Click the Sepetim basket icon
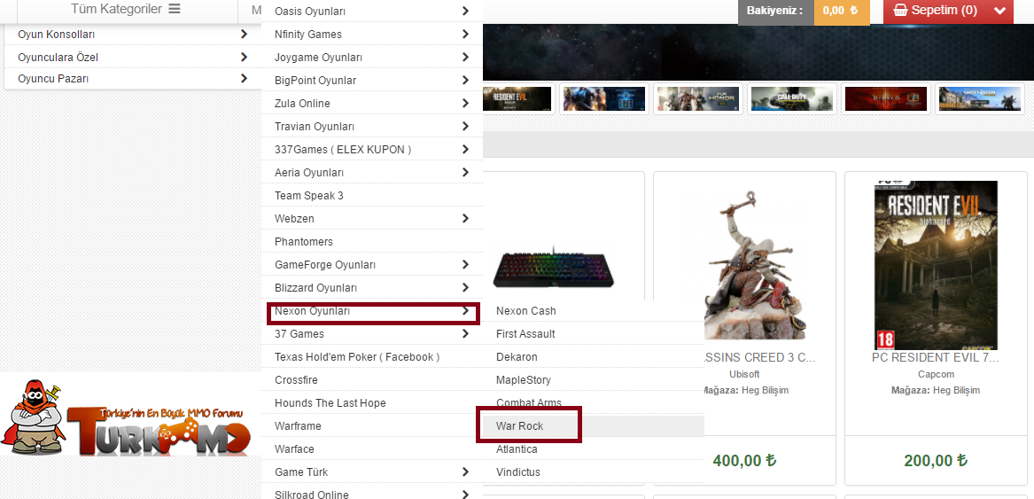The image size is (1034, 499). click(900, 11)
